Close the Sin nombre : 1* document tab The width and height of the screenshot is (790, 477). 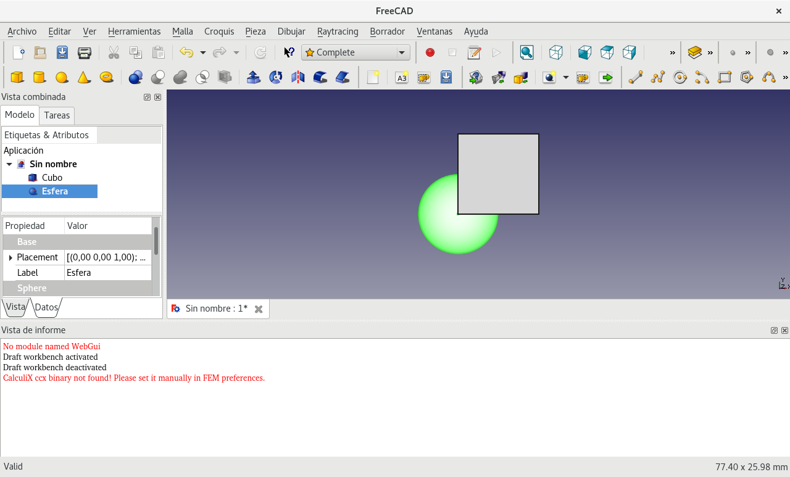[x=259, y=309]
